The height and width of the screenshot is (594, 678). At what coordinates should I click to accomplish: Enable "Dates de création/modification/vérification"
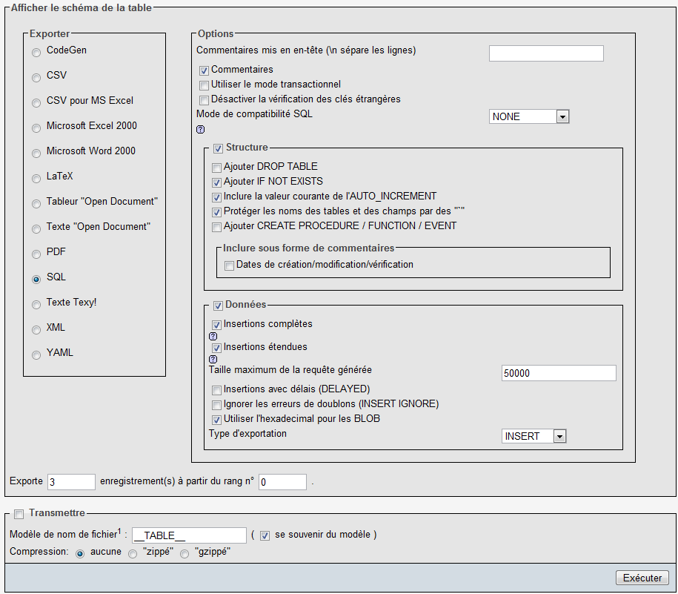click(x=229, y=265)
